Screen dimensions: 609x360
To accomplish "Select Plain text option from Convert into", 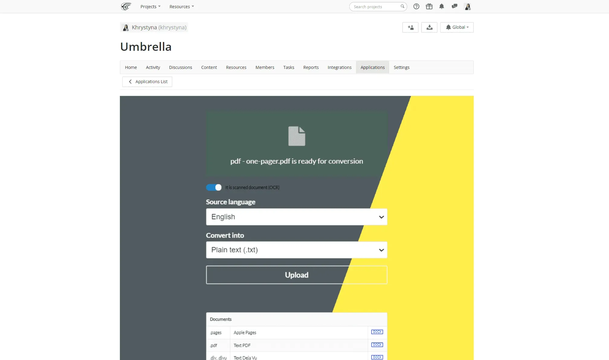I will [297, 249].
